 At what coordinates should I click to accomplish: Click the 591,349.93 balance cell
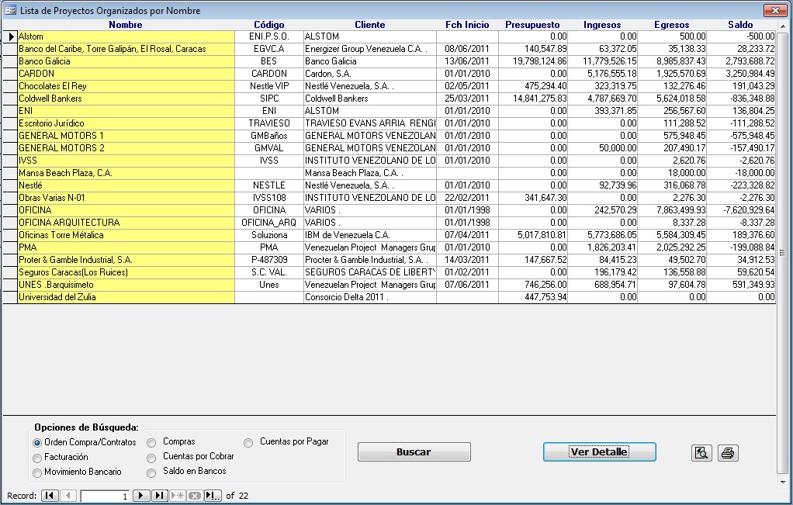741,285
